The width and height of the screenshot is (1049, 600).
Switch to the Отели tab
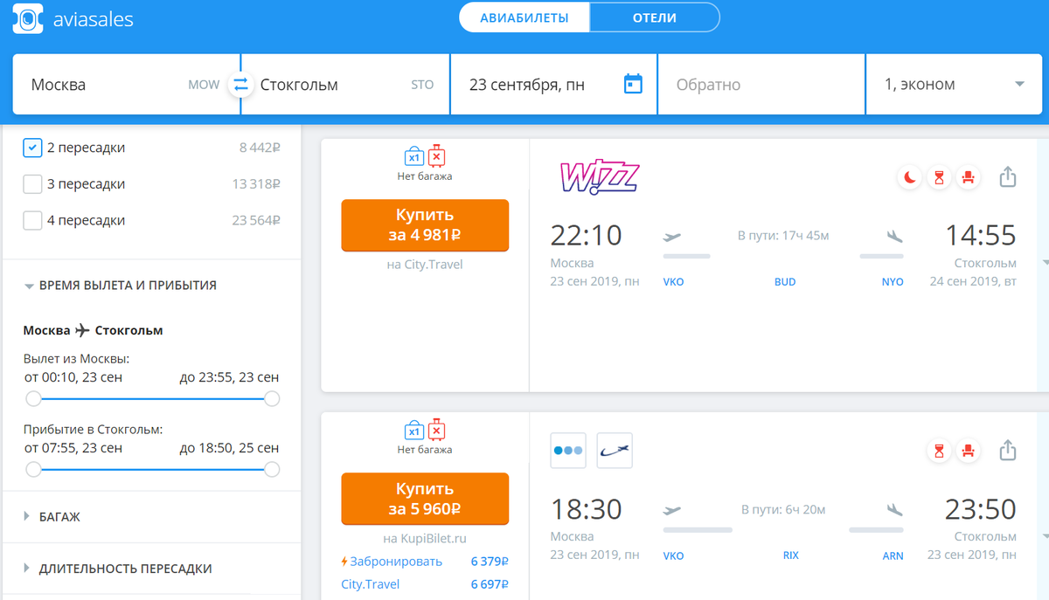coord(655,17)
